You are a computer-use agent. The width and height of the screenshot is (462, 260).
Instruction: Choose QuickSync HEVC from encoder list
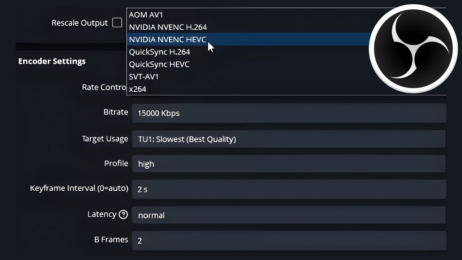pyautogui.click(x=159, y=64)
